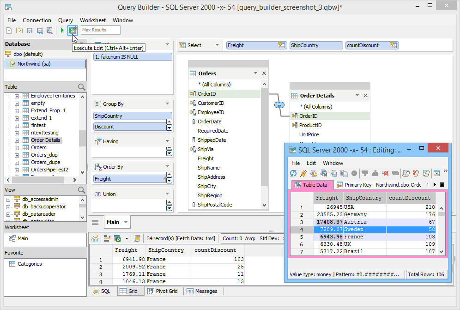
Task: Open the Union panel dropdown arrow
Action: point(167,194)
